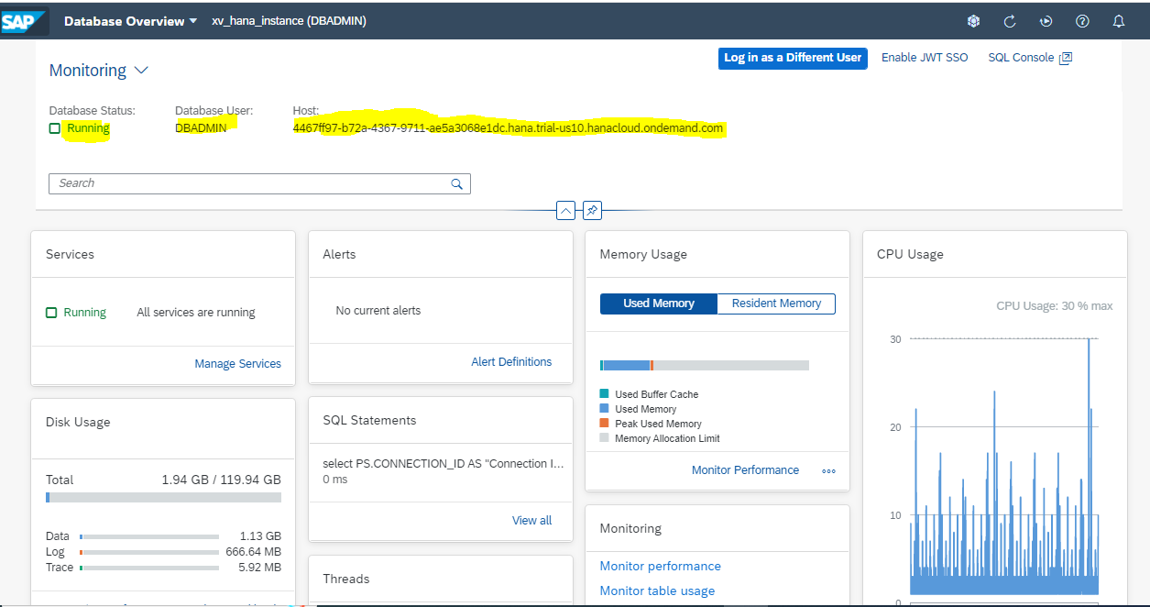Viewport: 1150px width, 607px height.
Task: Click the Alerts card title
Action: 339,254
